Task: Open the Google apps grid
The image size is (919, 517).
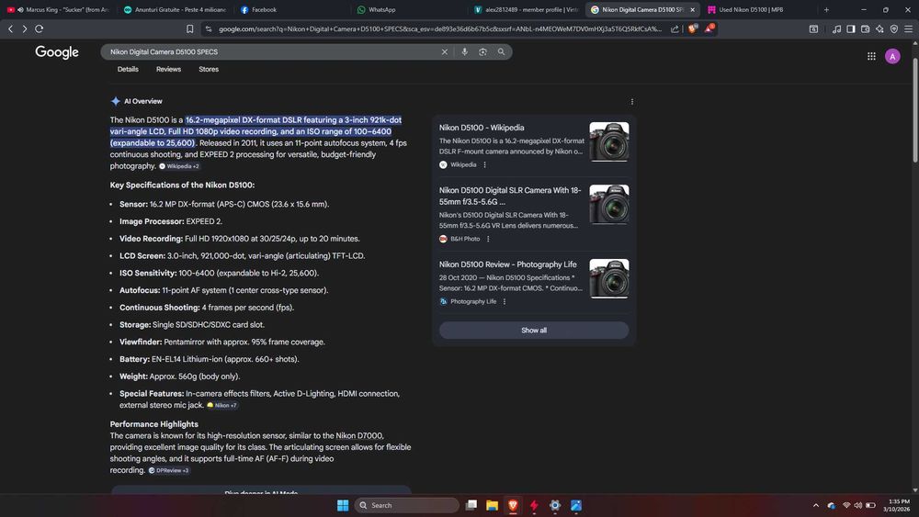Action: point(871,56)
